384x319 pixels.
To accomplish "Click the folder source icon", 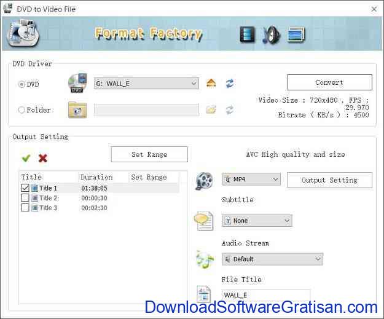I will [x=77, y=110].
